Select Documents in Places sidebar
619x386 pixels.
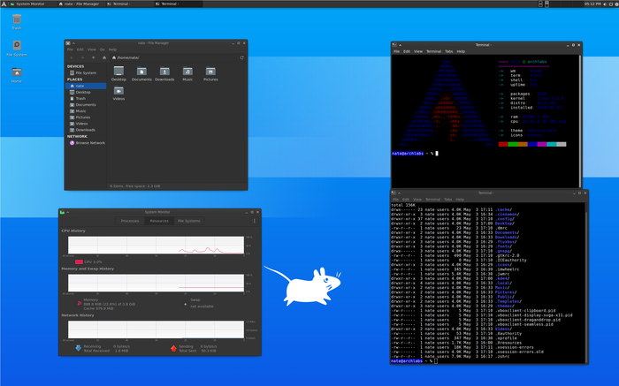[x=86, y=105]
